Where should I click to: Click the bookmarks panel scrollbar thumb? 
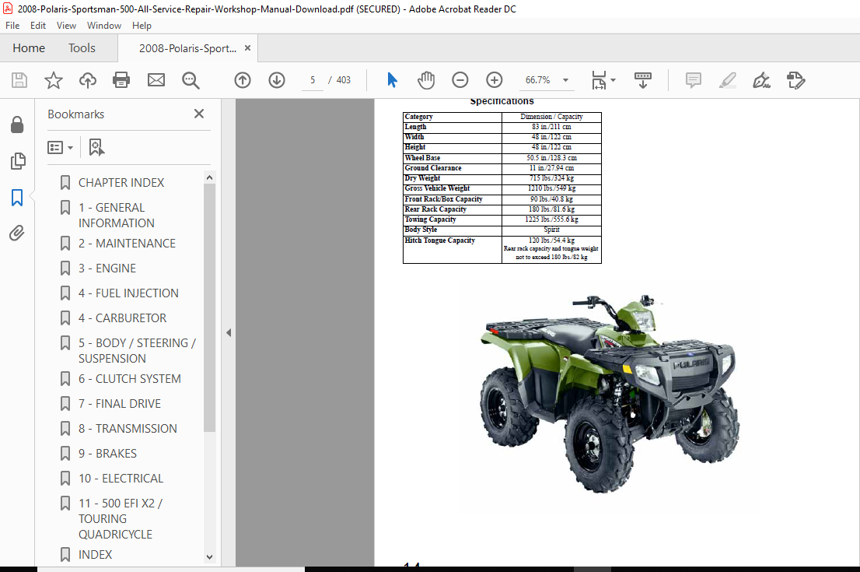(x=209, y=307)
